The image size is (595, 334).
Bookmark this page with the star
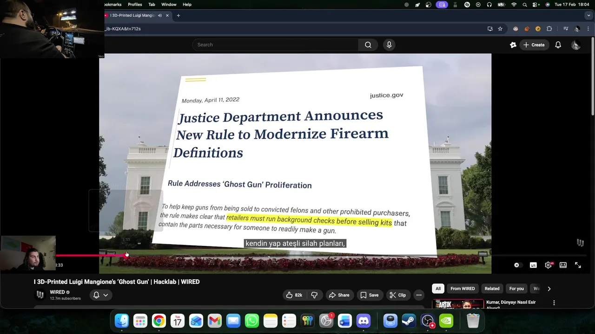pyautogui.click(x=500, y=29)
